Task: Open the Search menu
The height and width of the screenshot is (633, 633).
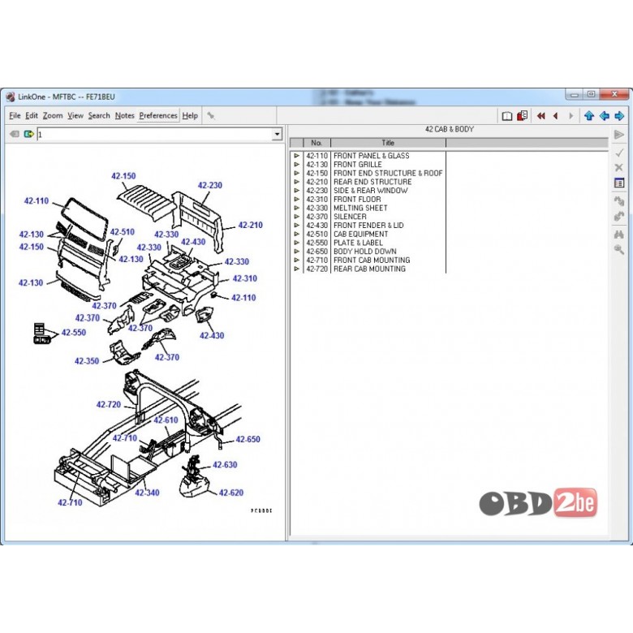Action: coord(99,115)
